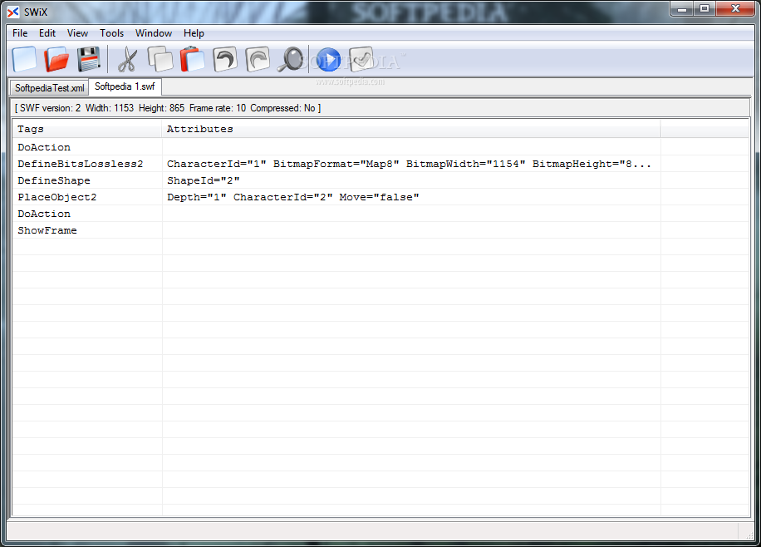Select the DefineShape tag row
The image size is (761, 547).
pyautogui.click(x=380, y=180)
